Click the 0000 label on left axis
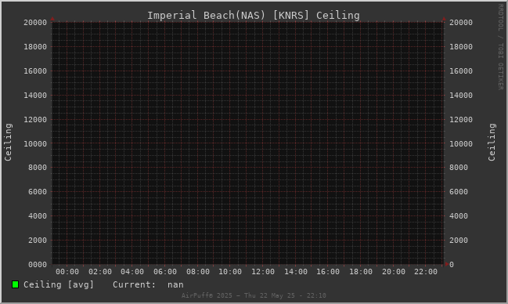 (38, 265)
